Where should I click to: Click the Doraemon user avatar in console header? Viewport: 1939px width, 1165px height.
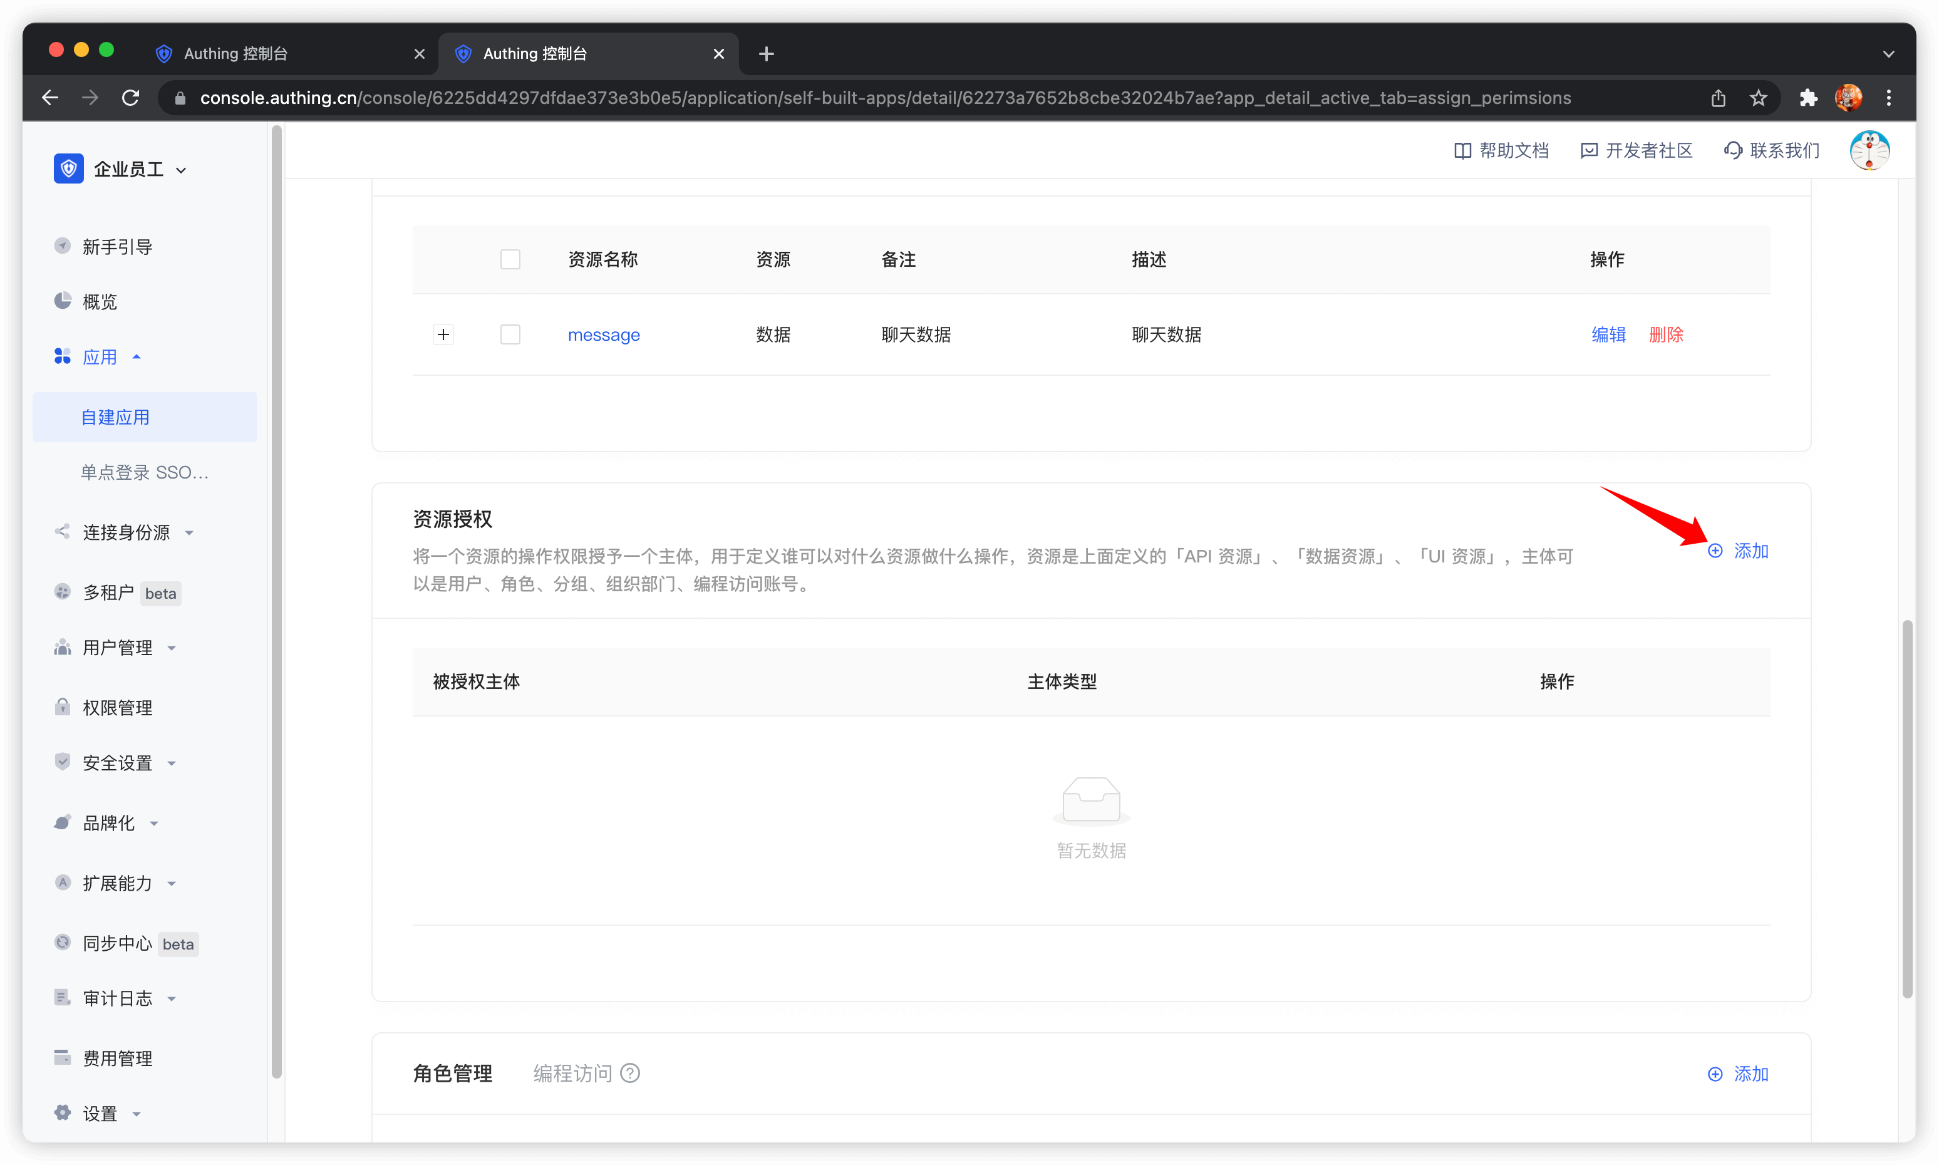1869,150
